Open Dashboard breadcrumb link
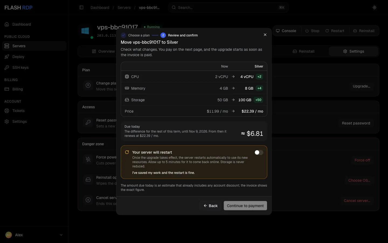Image resolution: width=388 pixels, height=243 pixels. (x=100, y=8)
